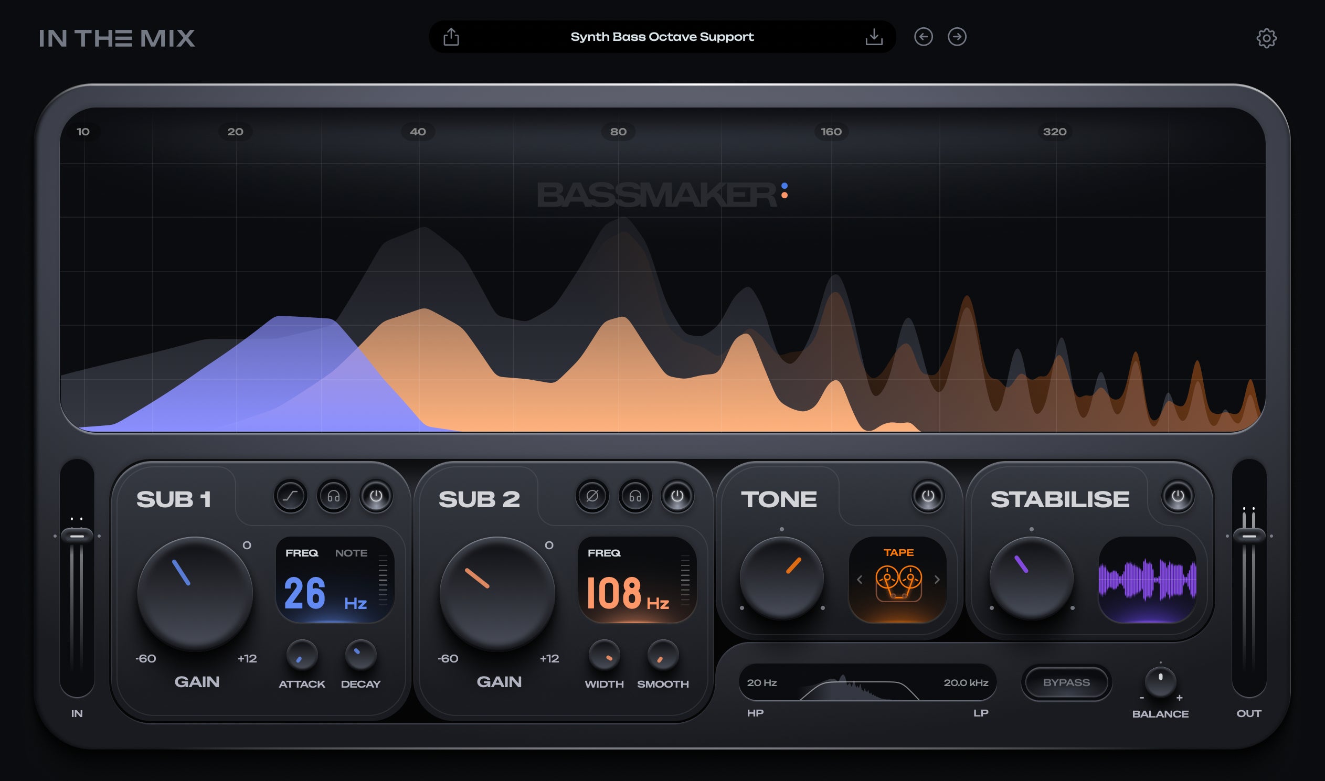Click the SUB 2 WIDTH knob
The height and width of the screenshot is (781, 1325).
click(x=604, y=655)
